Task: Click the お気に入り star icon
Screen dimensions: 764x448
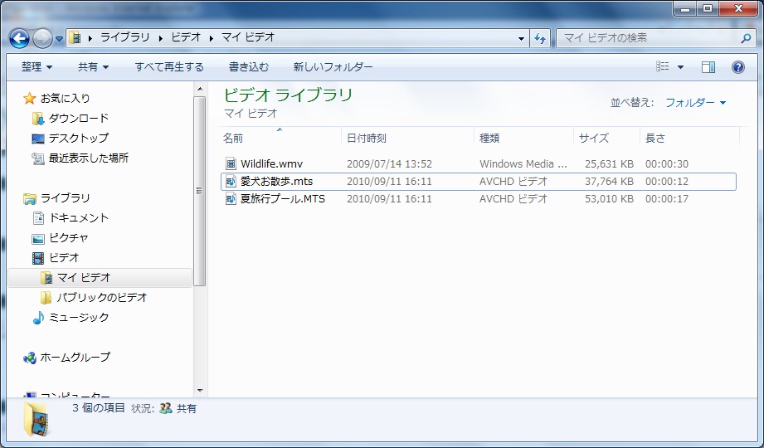Action: [x=30, y=99]
